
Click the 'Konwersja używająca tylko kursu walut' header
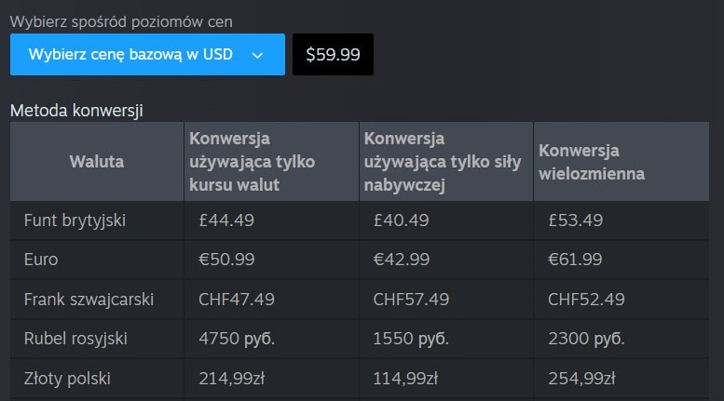253,161
